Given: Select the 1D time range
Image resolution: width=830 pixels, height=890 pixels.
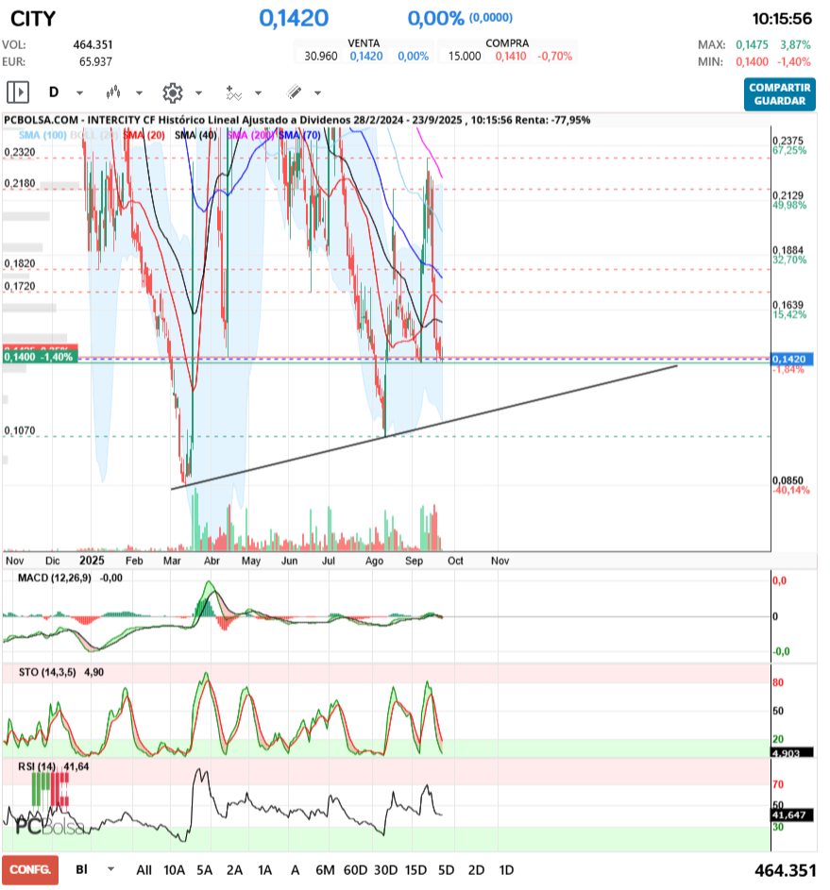Looking at the screenshot, I should (506, 870).
